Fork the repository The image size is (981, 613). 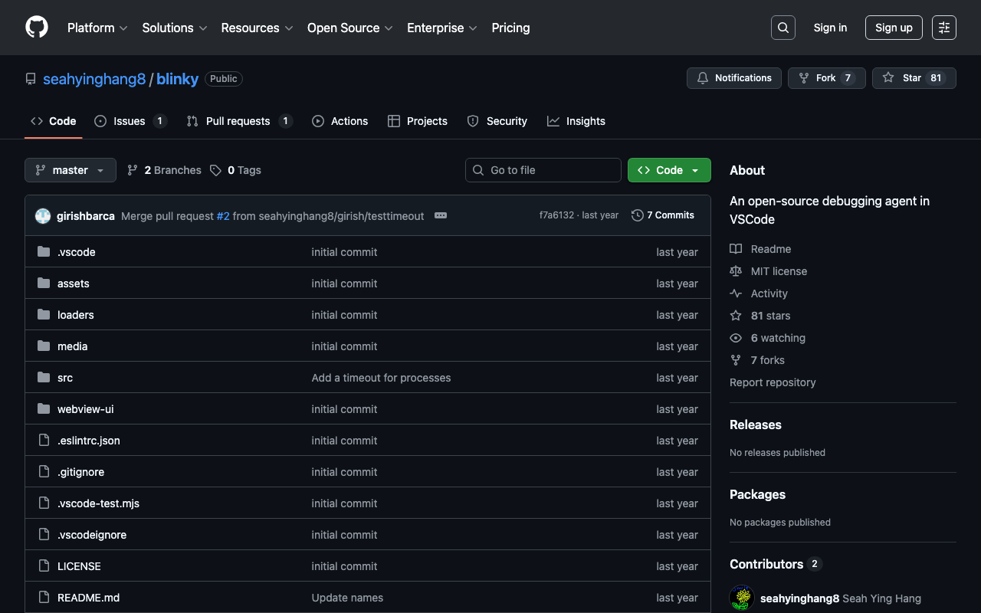pos(826,78)
